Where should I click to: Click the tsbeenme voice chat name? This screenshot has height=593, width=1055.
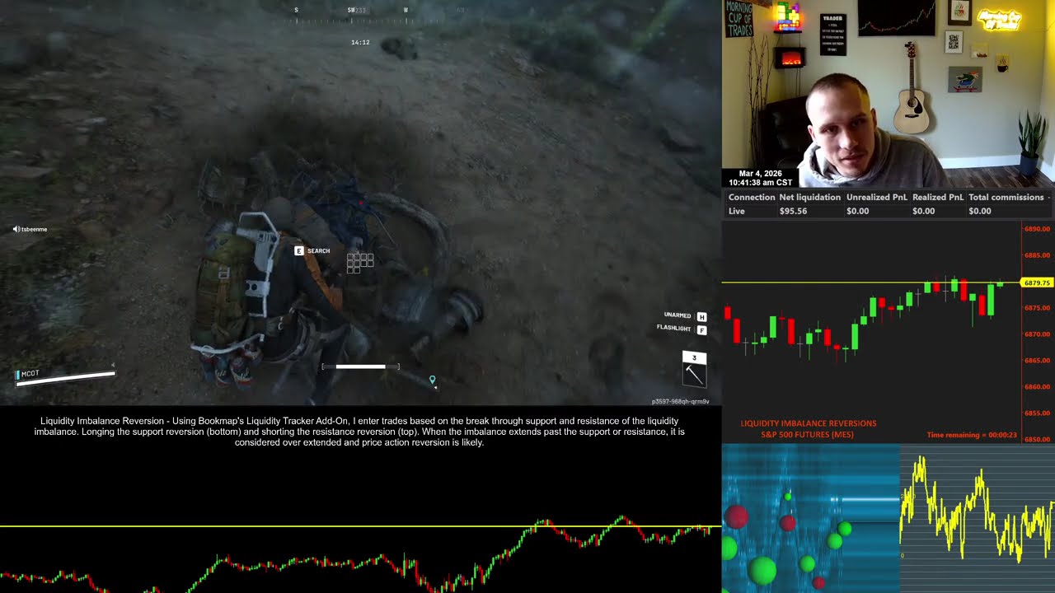click(x=35, y=230)
